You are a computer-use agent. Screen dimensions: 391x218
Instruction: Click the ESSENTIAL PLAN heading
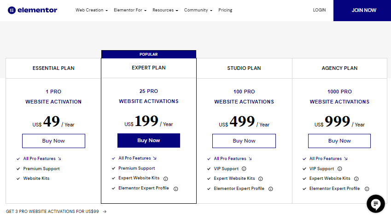tap(53, 68)
